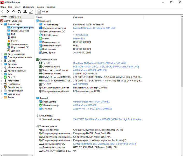The height and width of the screenshot is (156, 183).
Task: Select the SMART-статус row OK value
Action: [x=75, y=151]
